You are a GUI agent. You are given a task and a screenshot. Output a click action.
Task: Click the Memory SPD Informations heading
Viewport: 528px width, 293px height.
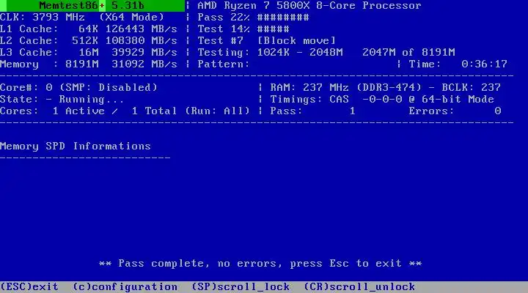[75, 146]
